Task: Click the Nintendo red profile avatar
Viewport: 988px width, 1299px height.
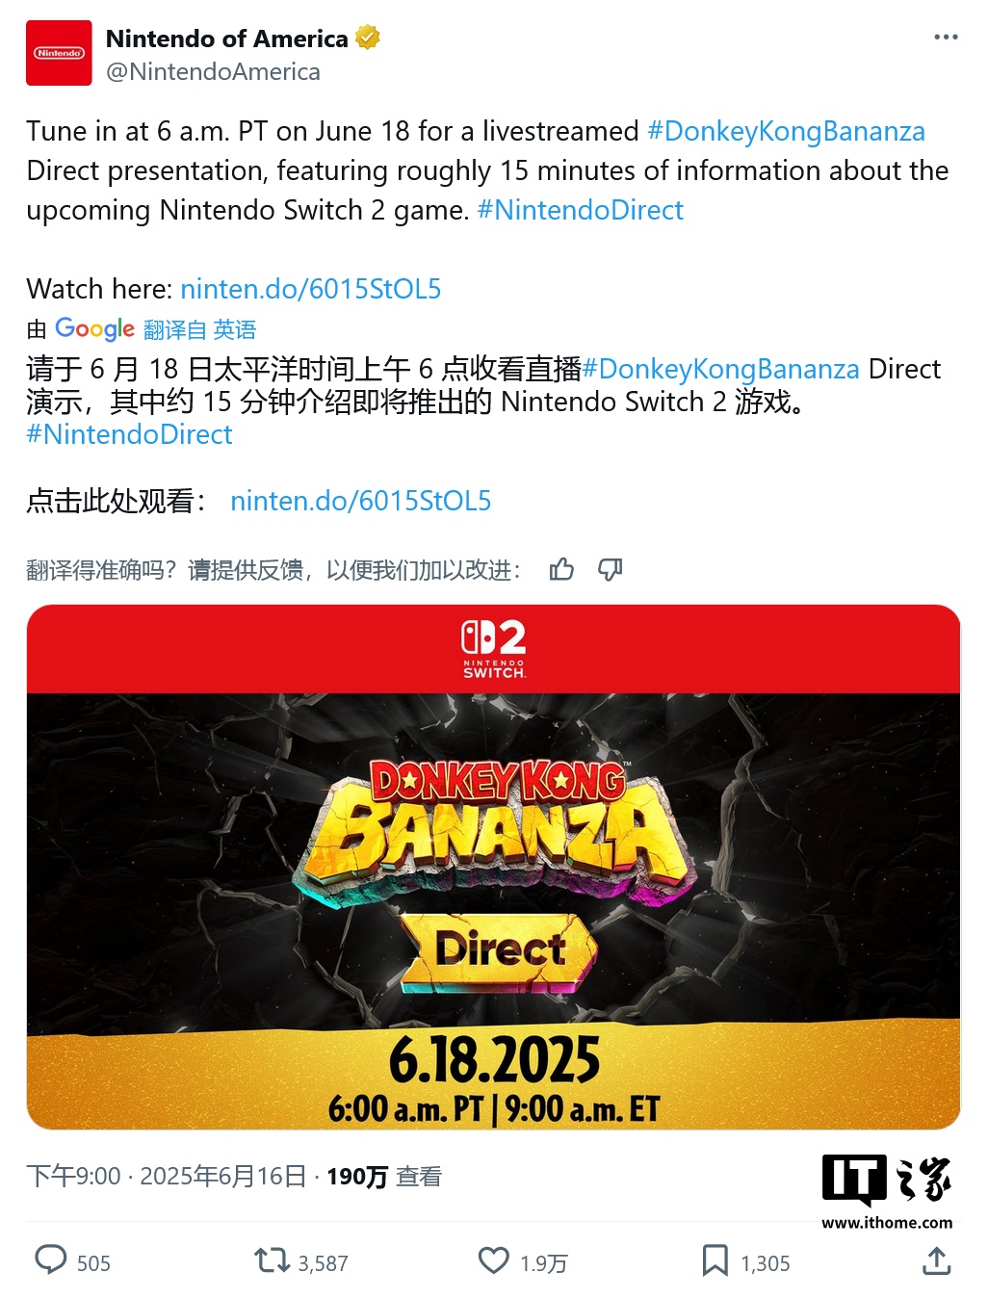Action: [59, 53]
